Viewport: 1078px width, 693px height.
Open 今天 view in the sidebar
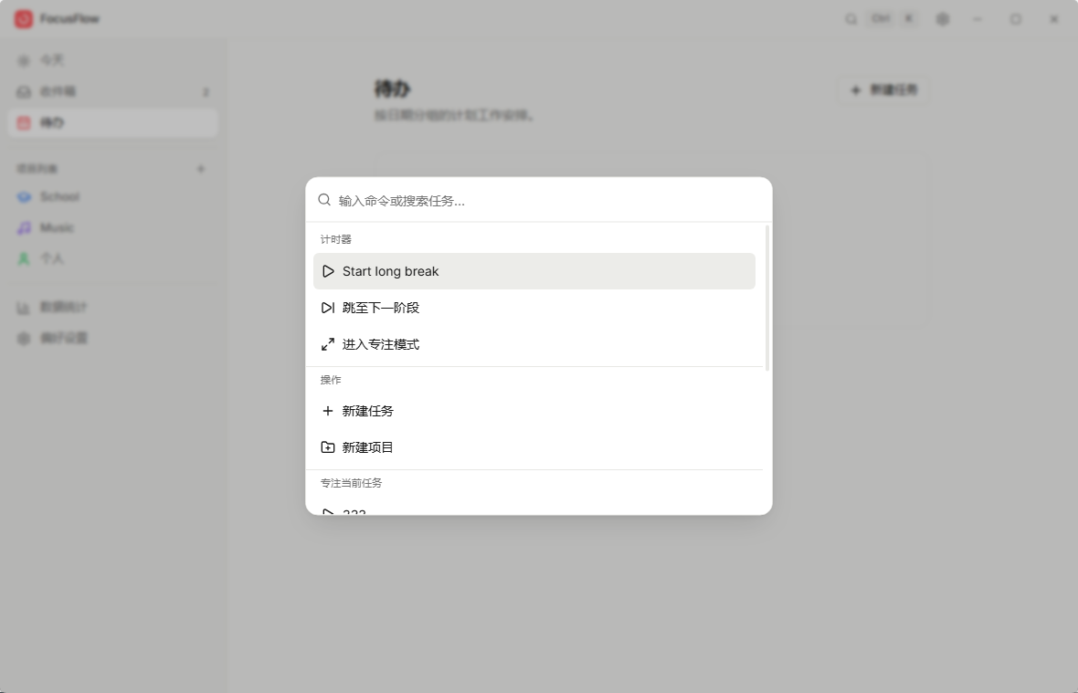[x=112, y=60]
